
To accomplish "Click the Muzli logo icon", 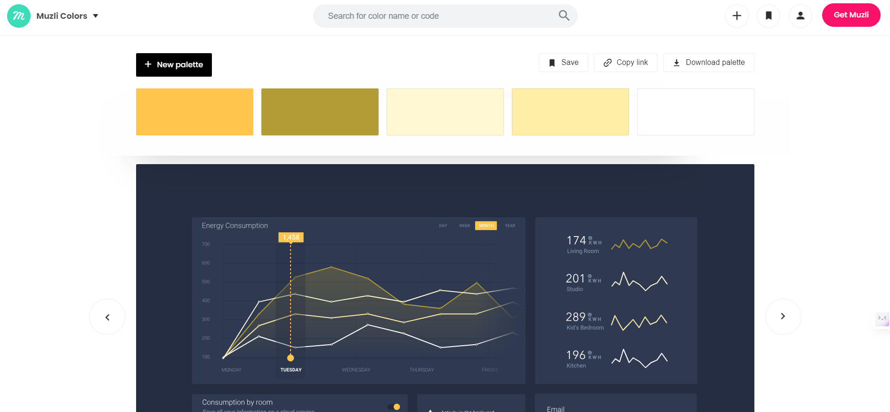I will [x=19, y=16].
